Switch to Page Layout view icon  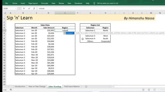coord(149,90)
